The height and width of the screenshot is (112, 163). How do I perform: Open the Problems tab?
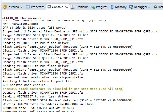tap(80, 7)
